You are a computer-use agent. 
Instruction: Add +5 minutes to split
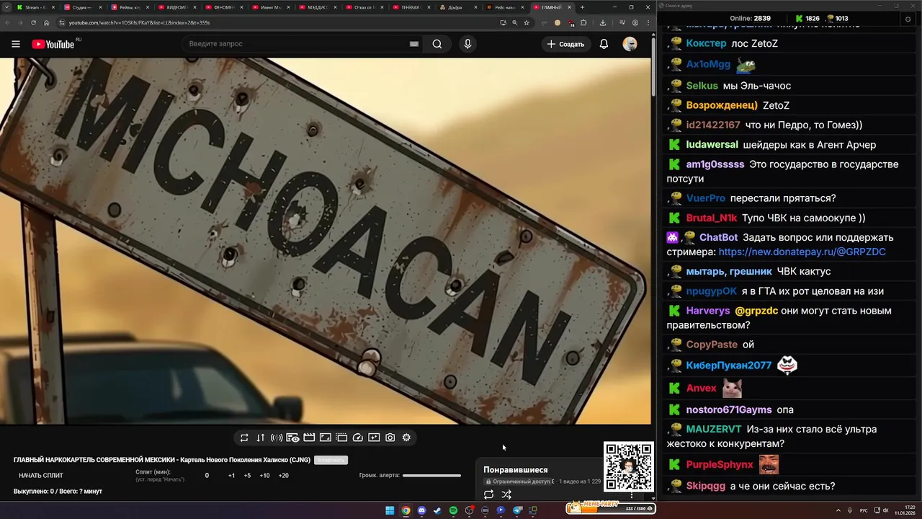[x=247, y=476]
